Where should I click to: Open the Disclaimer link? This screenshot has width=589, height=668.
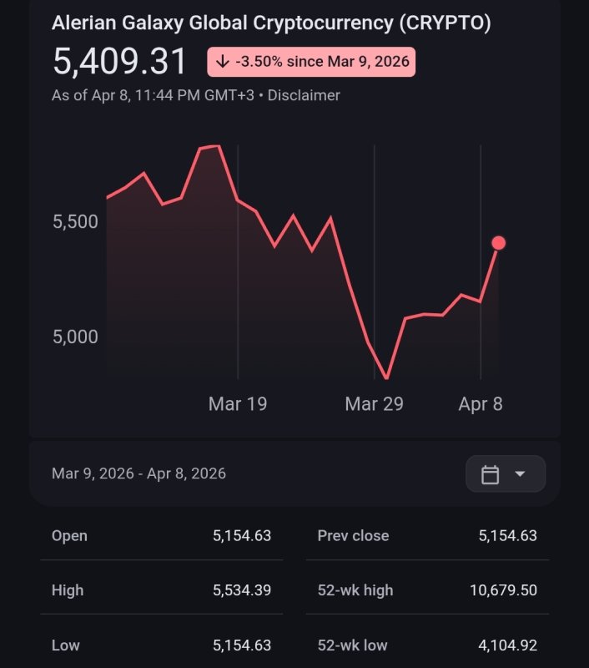[x=305, y=95]
